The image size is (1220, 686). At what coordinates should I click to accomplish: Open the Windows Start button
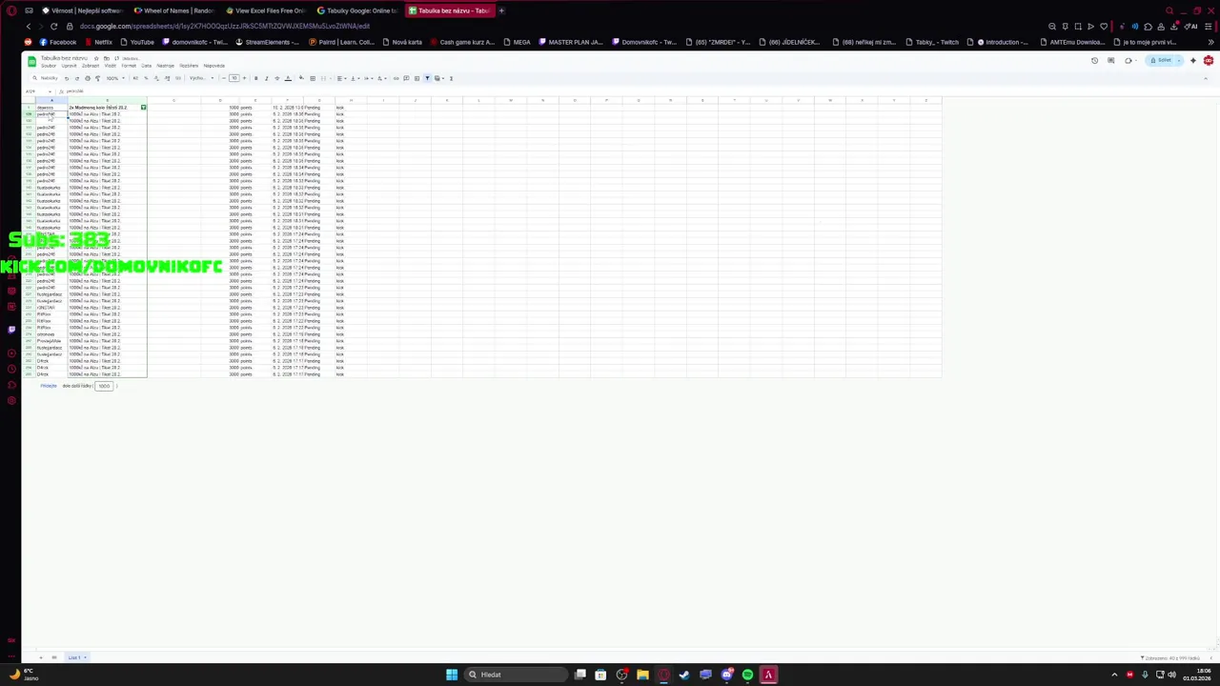pos(452,675)
